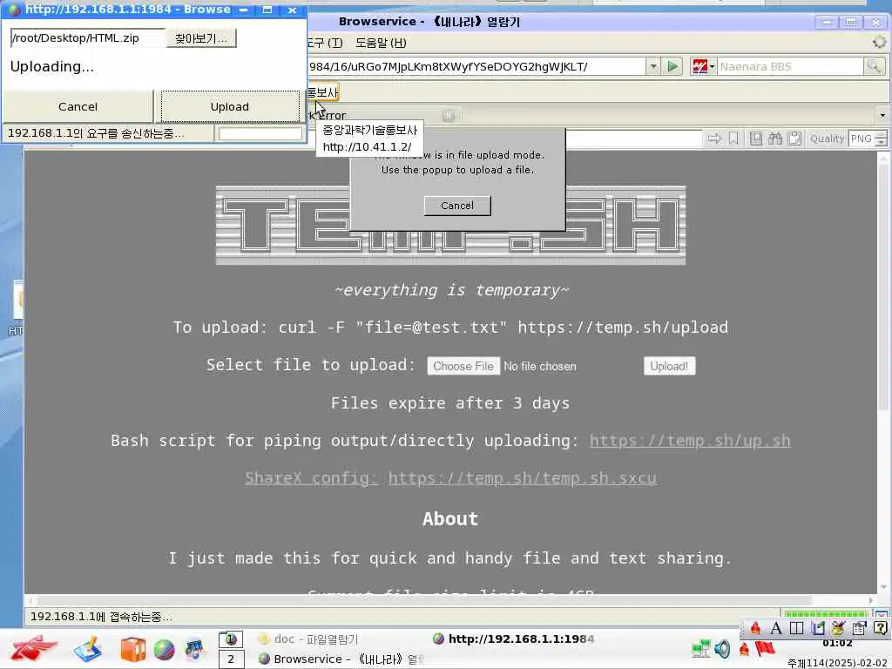Open the red star start menu icon
This screenshot has width=892, height=669.
pos(34,649)
